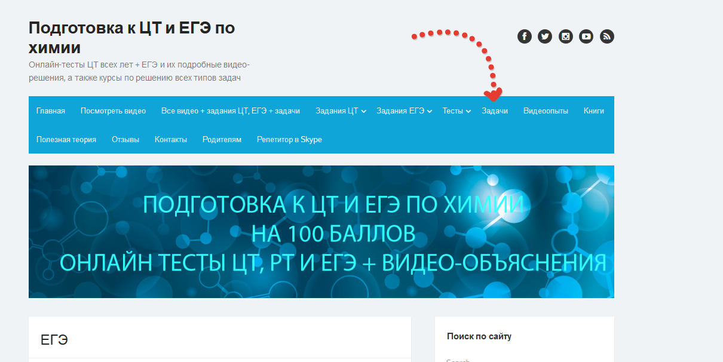Click the Онлайн-тесты ЦТ site tagline text
The image size is (723, 362).
[x=139, y=71]
